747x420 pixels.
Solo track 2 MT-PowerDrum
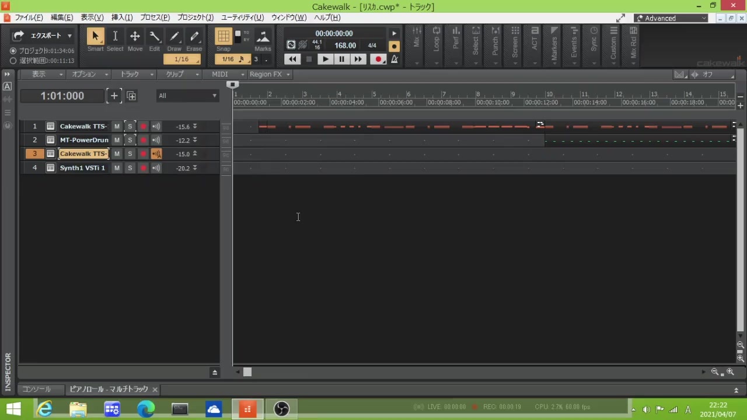click(130, 140)
